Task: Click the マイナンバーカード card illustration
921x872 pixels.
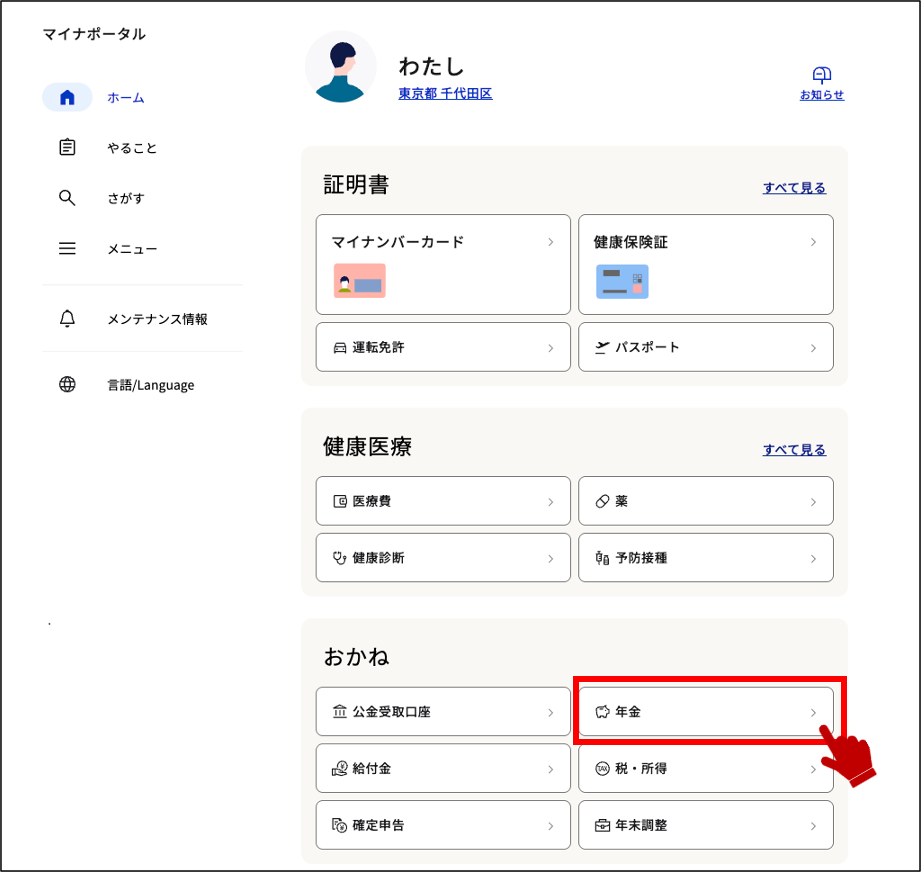Action: pos(359,280)
